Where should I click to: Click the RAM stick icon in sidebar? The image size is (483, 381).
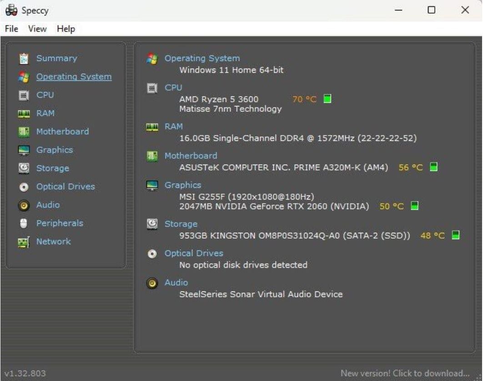point(24,114)
